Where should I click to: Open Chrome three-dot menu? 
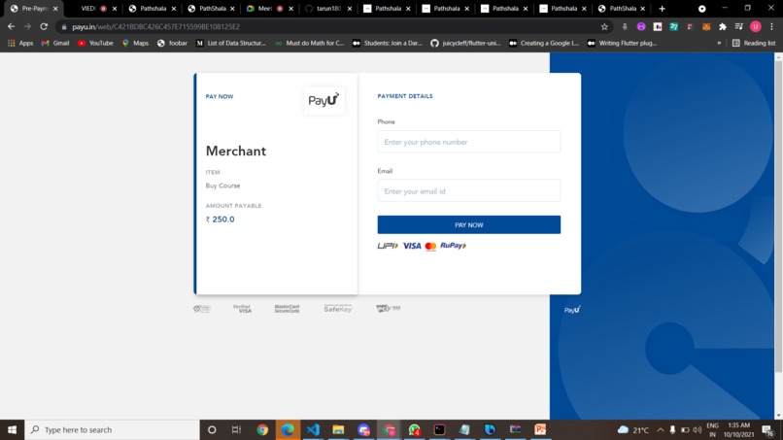click(x=772, y=26)
